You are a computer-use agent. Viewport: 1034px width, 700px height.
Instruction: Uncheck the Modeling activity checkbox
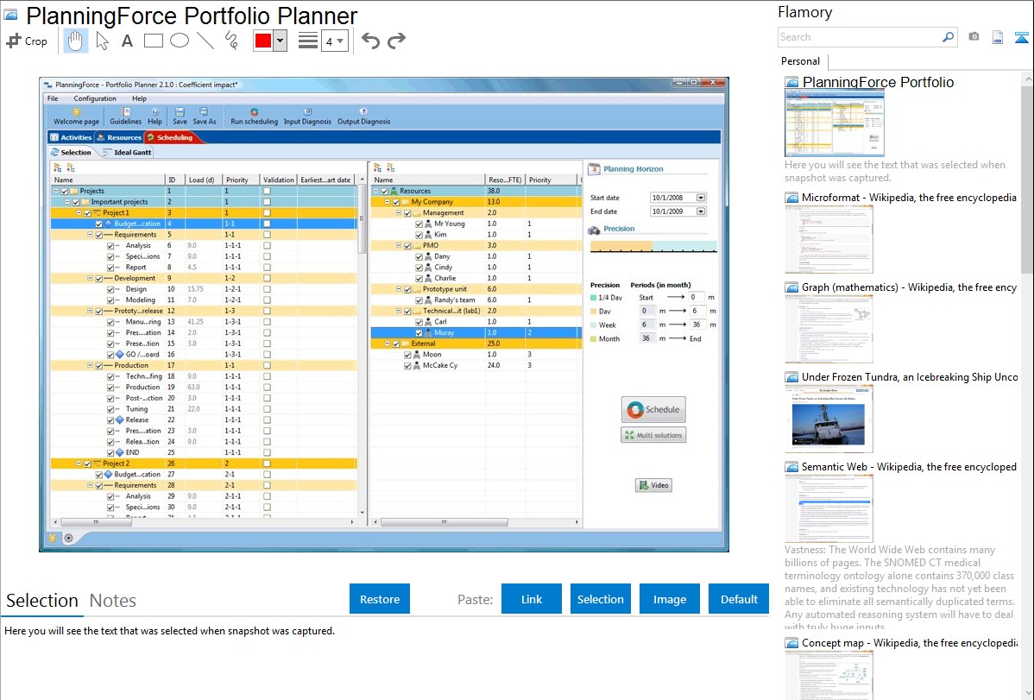[x=110, y=300]
